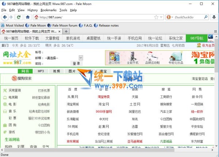
Task: Click 设为主页 house icon link
Action: tap(205, 45)
